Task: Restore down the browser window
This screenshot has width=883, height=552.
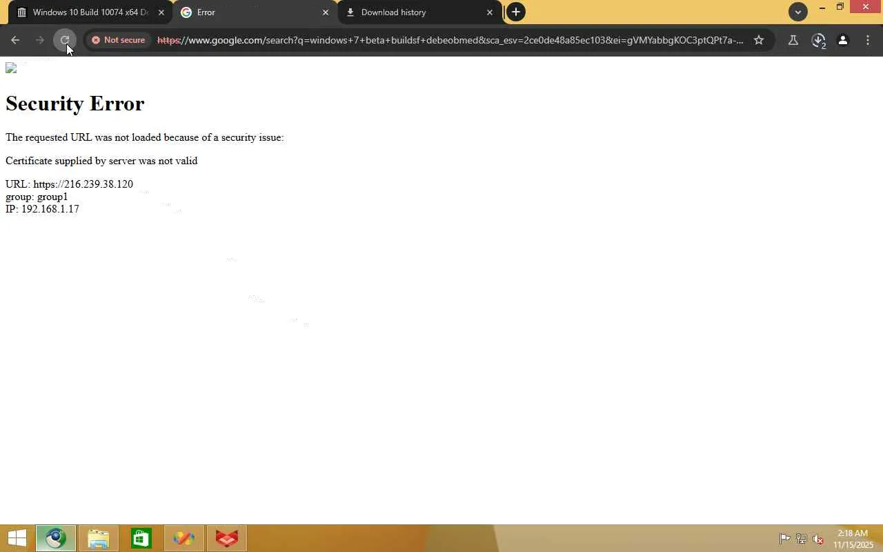Action: 840,8
